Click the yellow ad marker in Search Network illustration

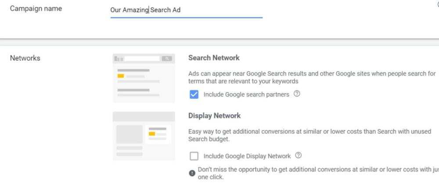[121, 76]
